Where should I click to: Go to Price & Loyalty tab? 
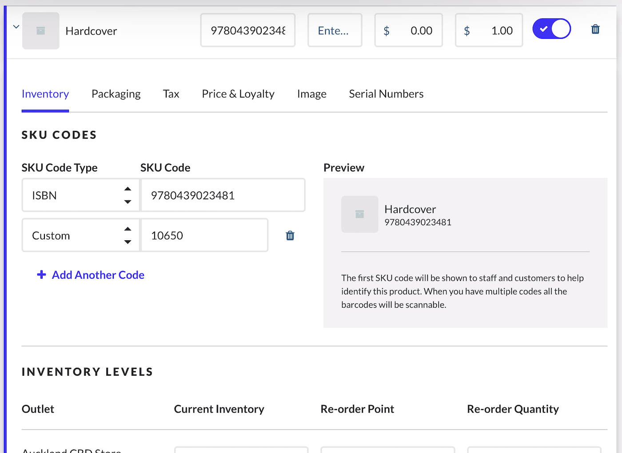click(x=238, y=94)
